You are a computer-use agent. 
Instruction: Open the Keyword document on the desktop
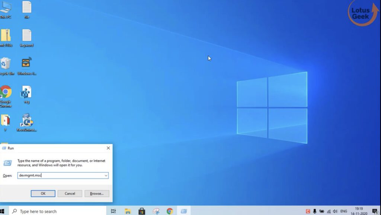coord(26,37)
